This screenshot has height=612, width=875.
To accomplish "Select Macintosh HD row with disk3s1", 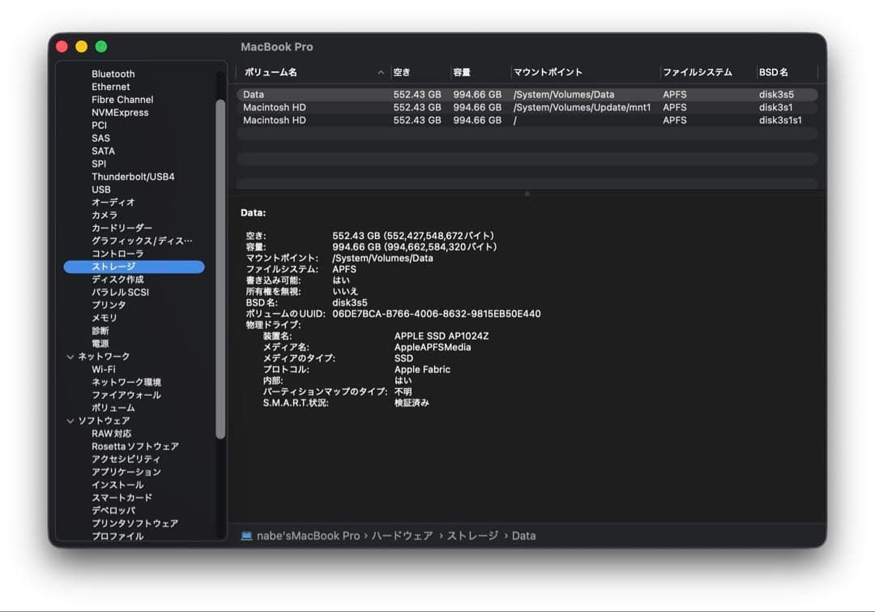I will point(527,107).
